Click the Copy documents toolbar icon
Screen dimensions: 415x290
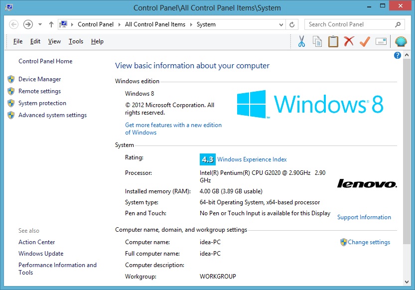[317, 41]
